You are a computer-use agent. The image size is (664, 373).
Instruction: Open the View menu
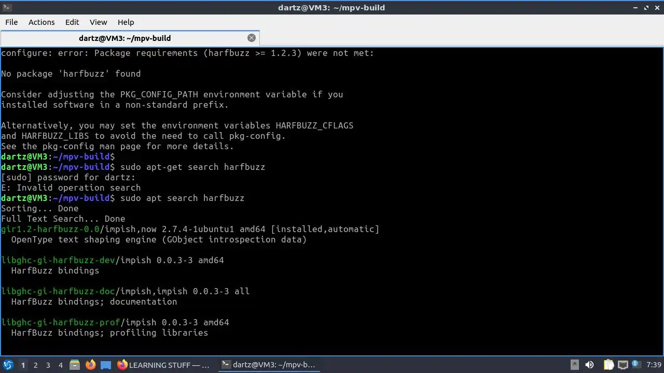[x=98, y=22]
